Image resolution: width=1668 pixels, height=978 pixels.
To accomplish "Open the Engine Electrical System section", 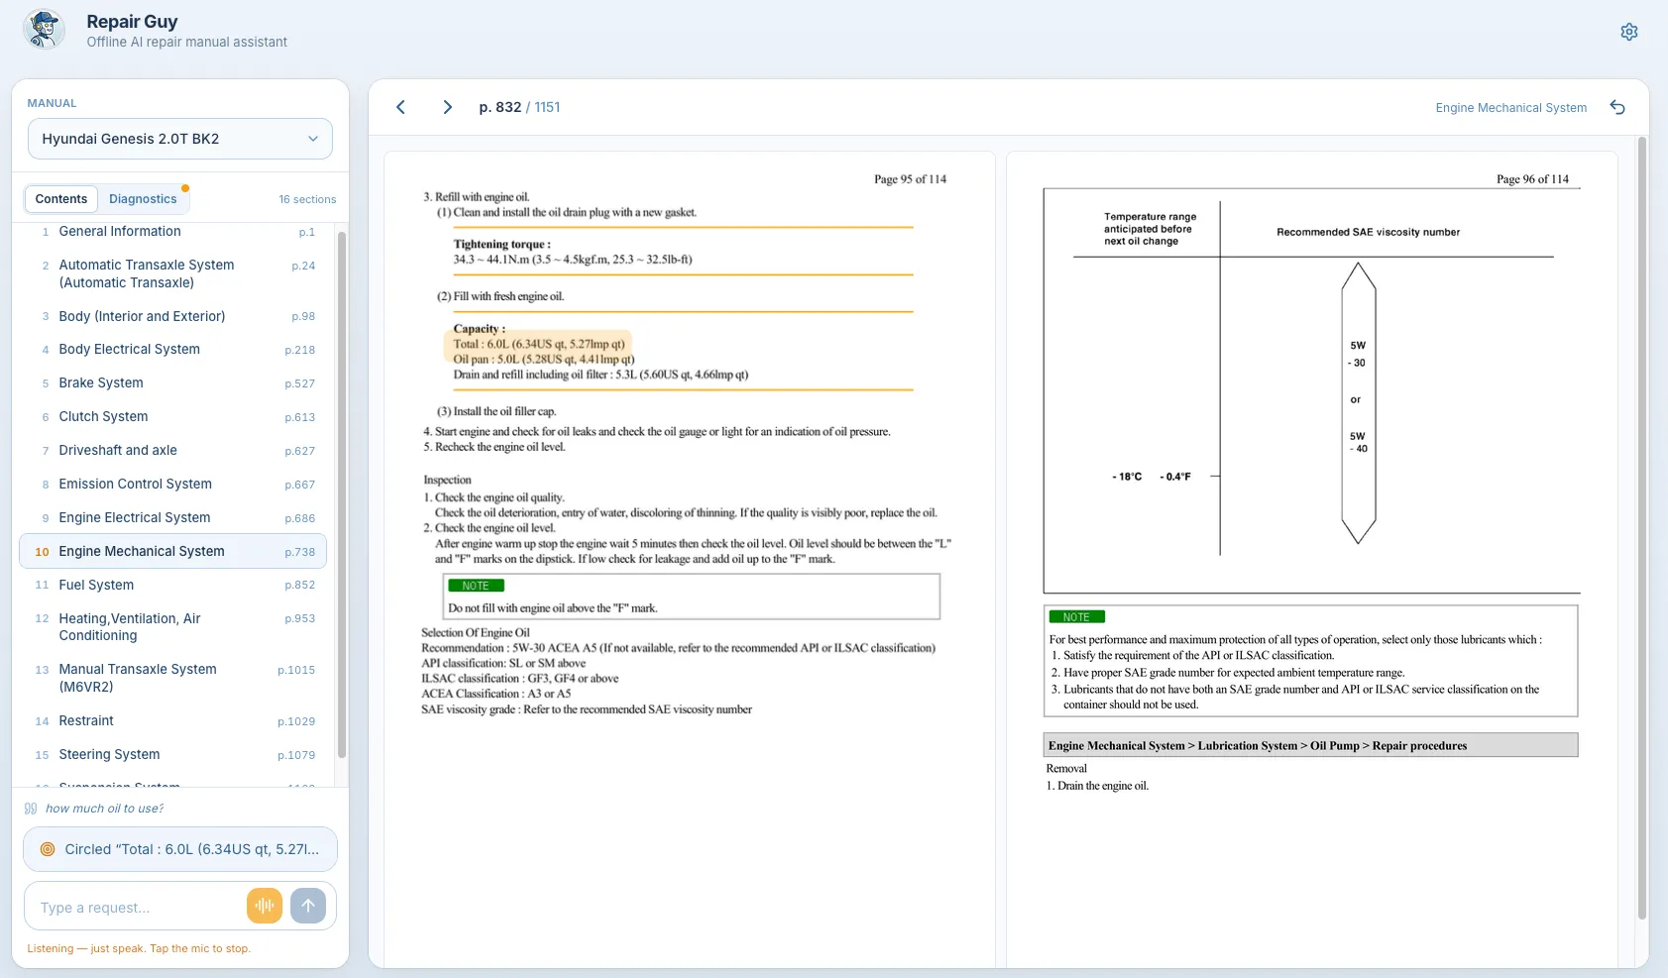I will (173, 517).
